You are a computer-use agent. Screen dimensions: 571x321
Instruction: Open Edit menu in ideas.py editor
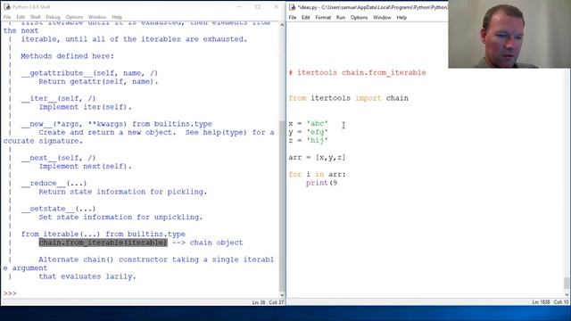point(305,18)
